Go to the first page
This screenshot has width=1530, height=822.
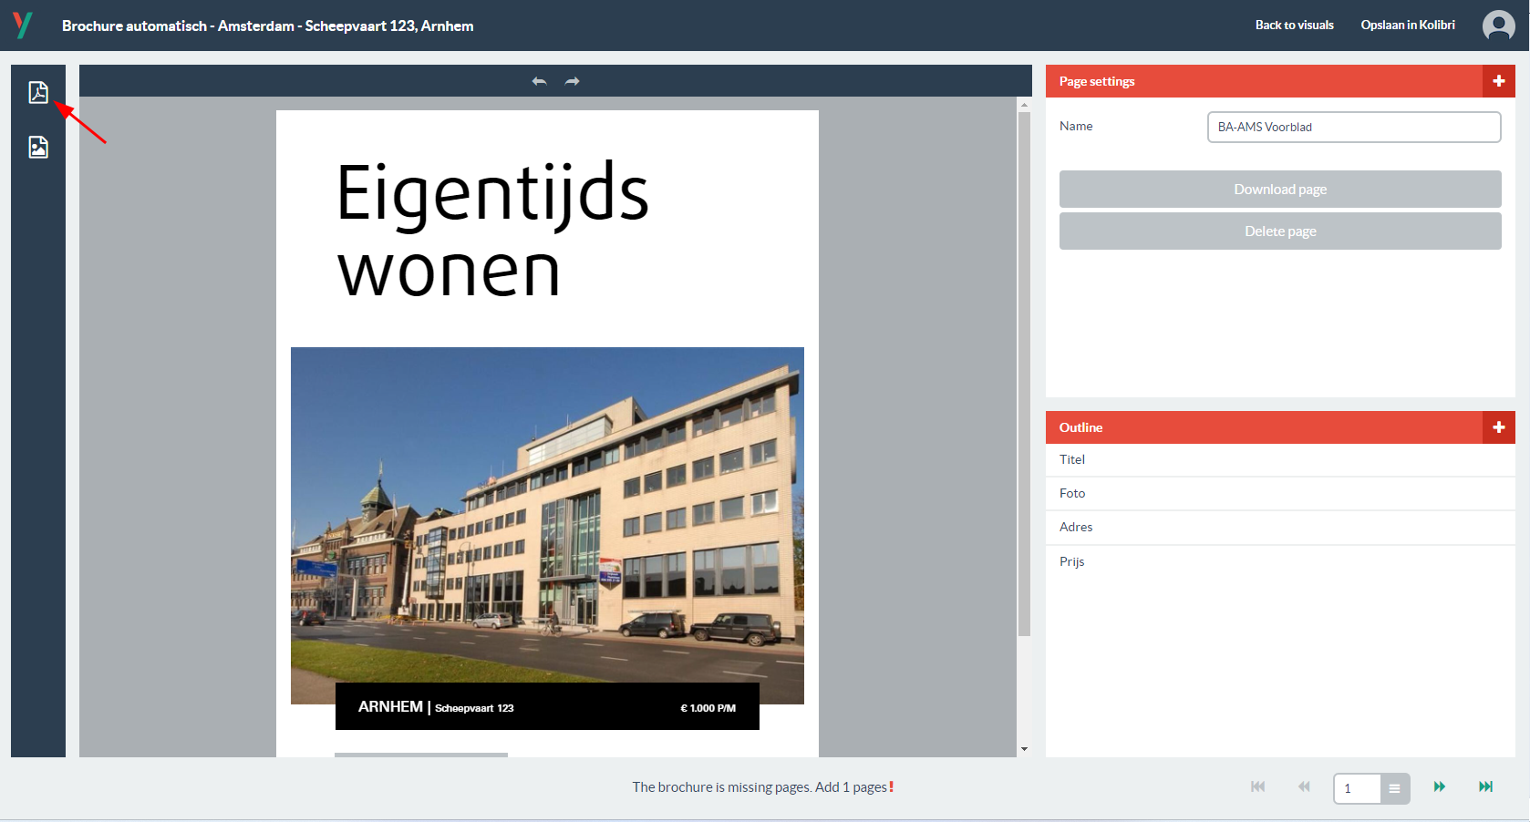click(1258, 786)
